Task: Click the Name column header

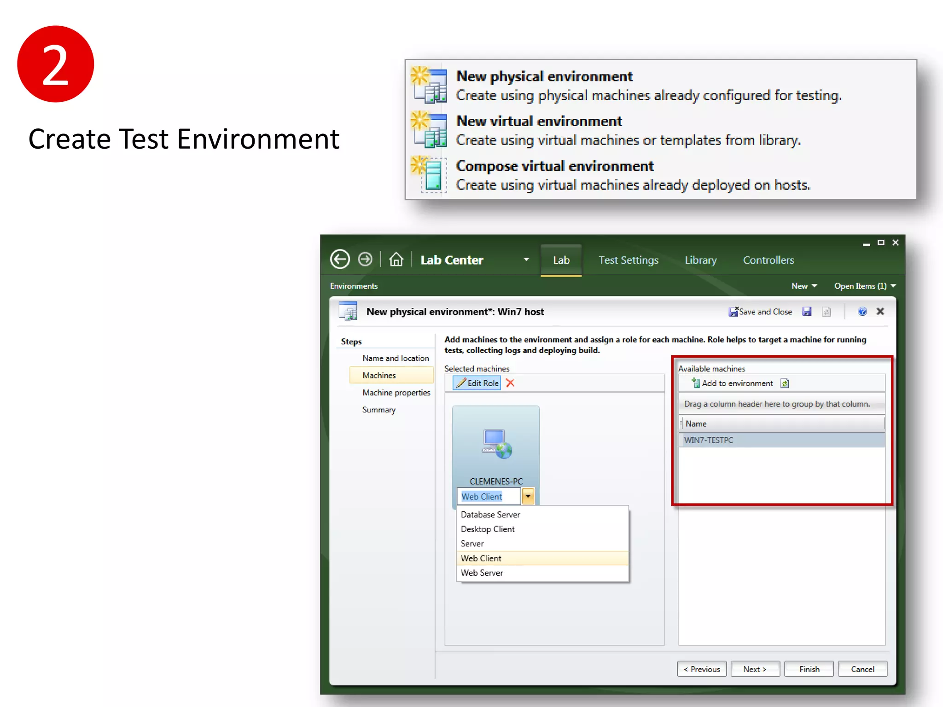Action: [782, 423]
